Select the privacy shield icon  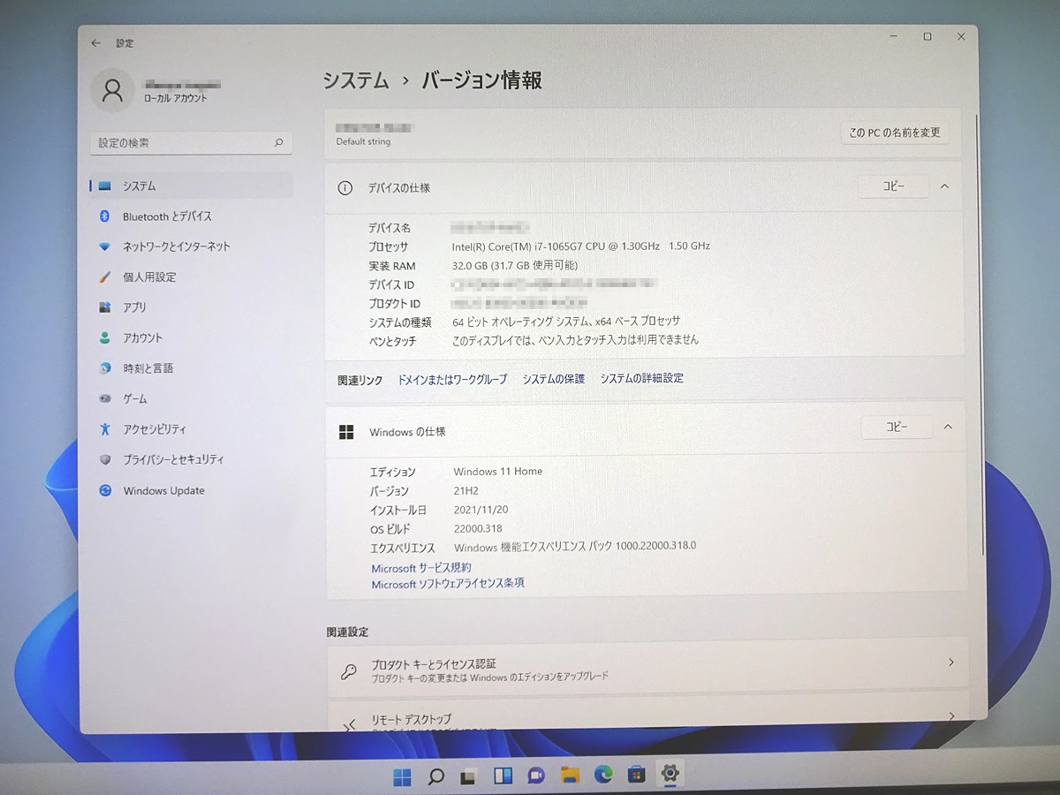(x=104, y=459)
